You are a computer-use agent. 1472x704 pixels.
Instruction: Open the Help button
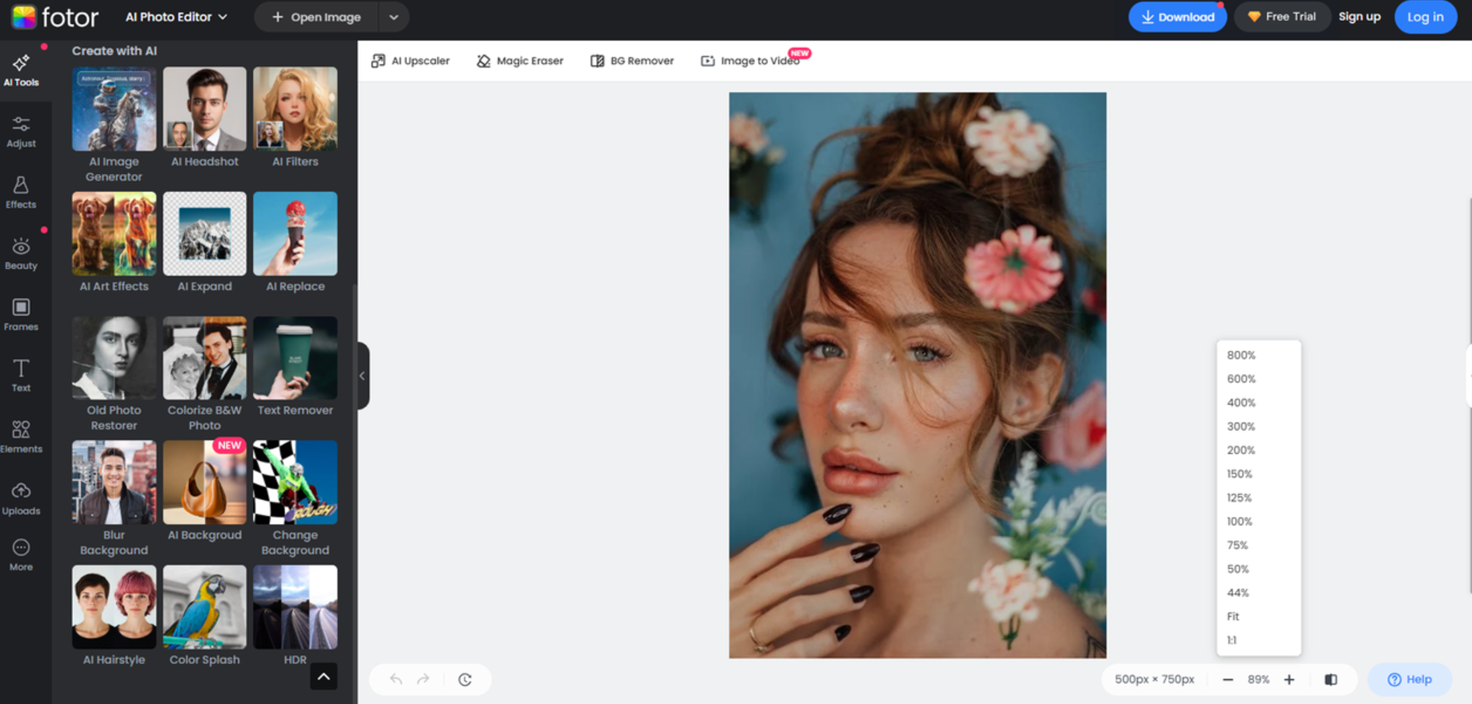[1410, 679]
